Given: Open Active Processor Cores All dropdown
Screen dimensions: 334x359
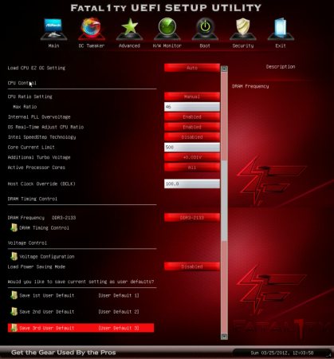Looking at the screenshot, I should pos(192,168).
